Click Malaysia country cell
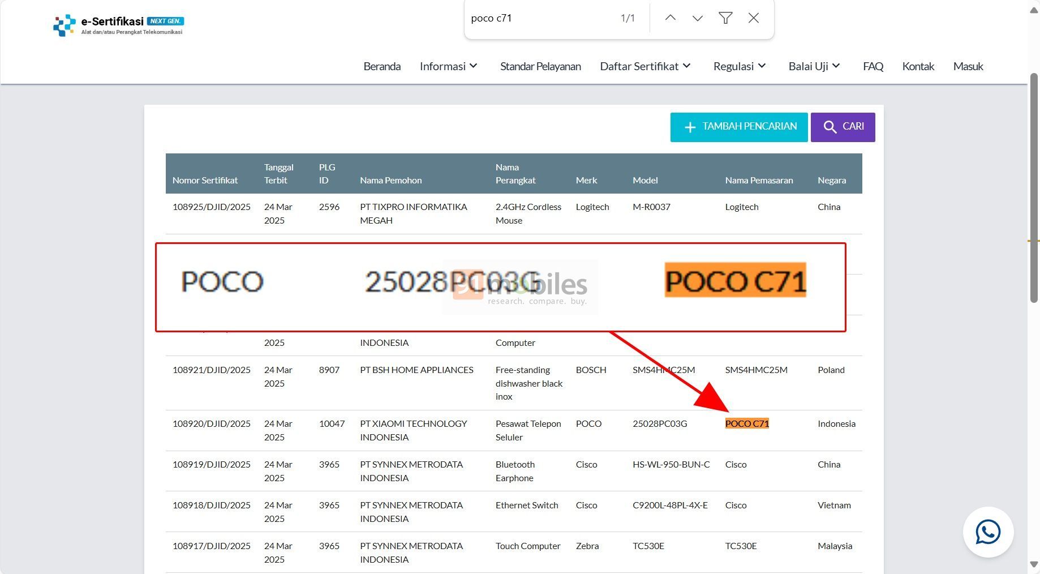 pyautogui.click(x=835, y=546)
